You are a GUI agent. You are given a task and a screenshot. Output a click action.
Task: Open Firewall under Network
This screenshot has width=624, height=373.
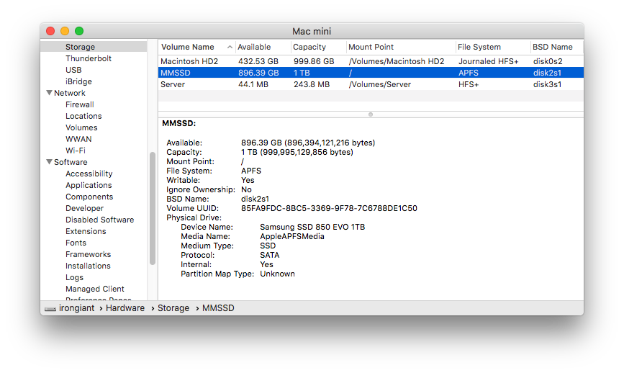click(x=80, y=104)
